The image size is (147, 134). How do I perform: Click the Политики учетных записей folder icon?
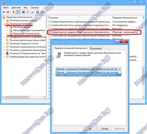(x=7, y=21)
